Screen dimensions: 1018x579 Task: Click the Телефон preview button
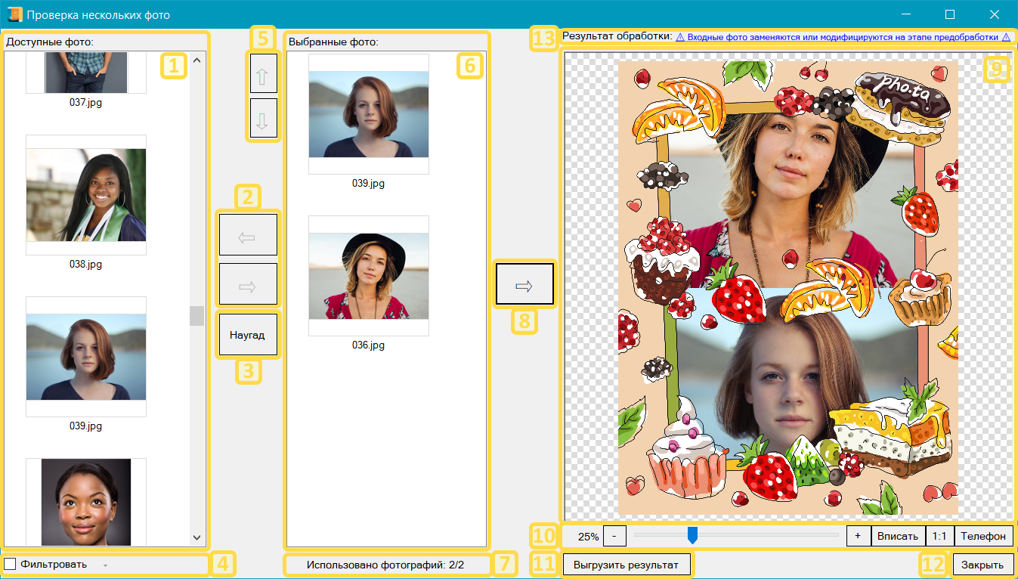pos(983,536)
